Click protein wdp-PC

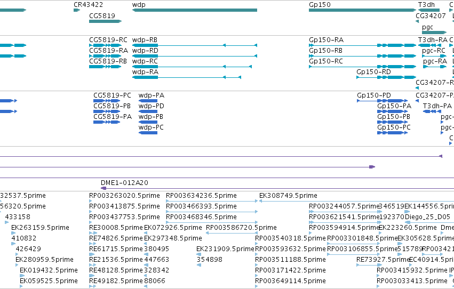[x=148, y=133]
